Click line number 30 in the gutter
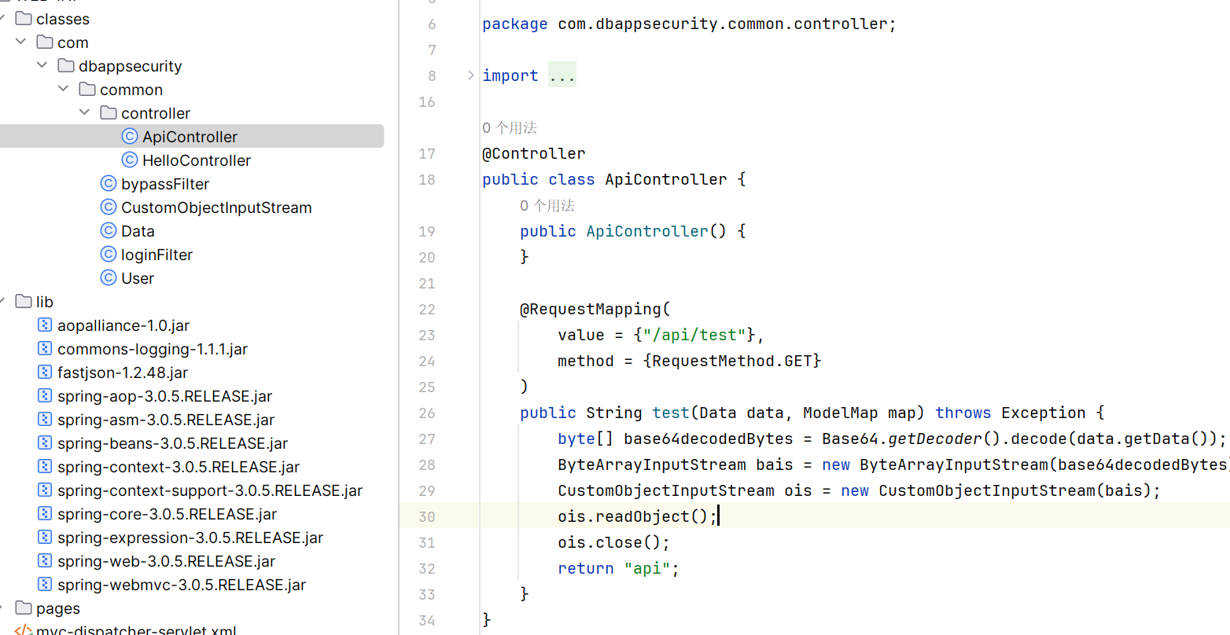Viewport: 1230px width, 635px height. pos(427,516)
